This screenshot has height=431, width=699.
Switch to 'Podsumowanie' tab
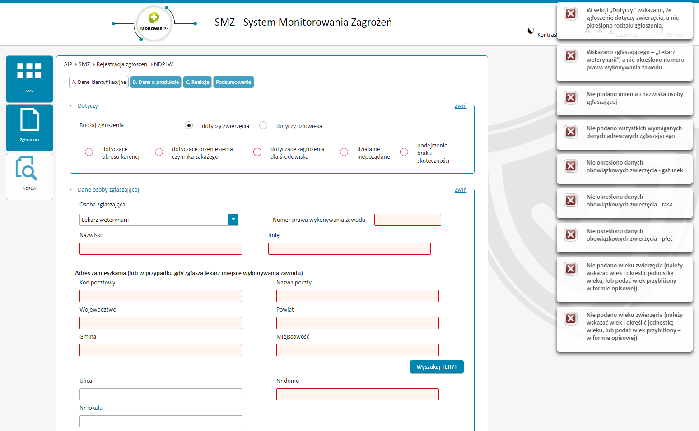pos(233,82)
